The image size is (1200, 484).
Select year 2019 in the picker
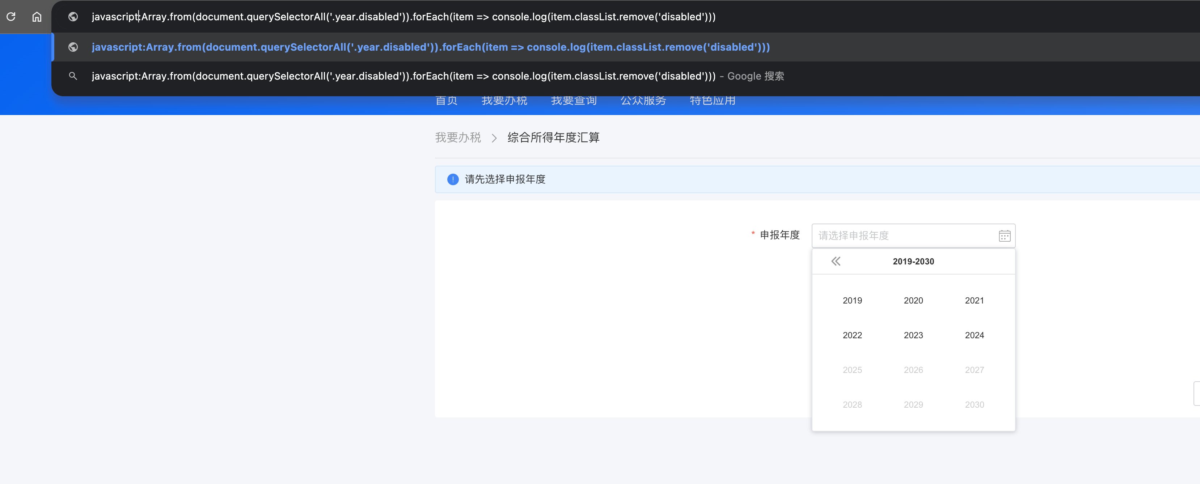[852, 301]
